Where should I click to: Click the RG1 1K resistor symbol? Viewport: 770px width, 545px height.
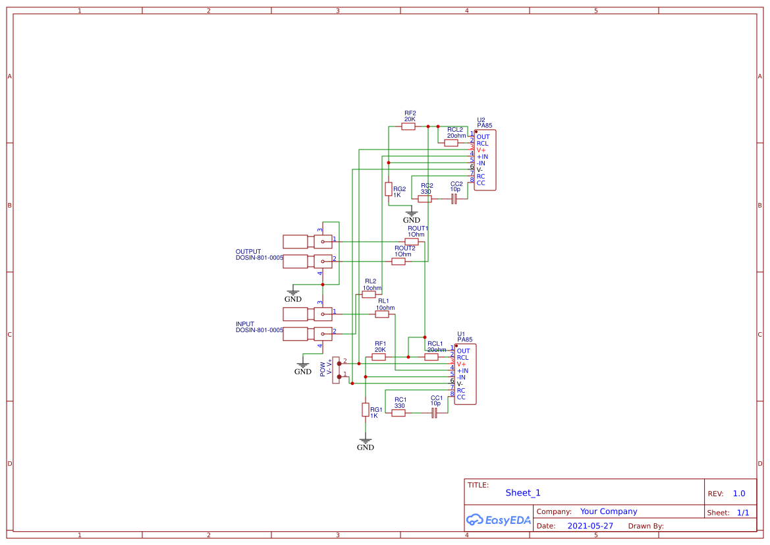(366, 409)
